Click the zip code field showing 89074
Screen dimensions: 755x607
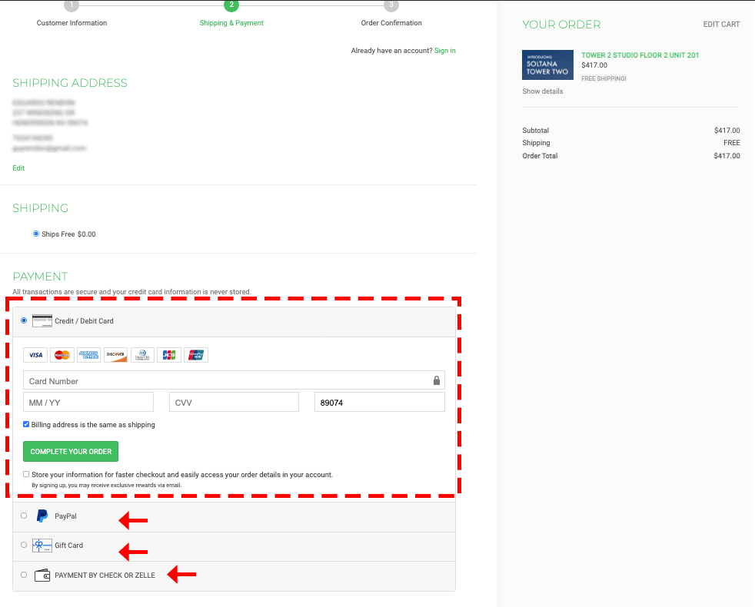380,402
